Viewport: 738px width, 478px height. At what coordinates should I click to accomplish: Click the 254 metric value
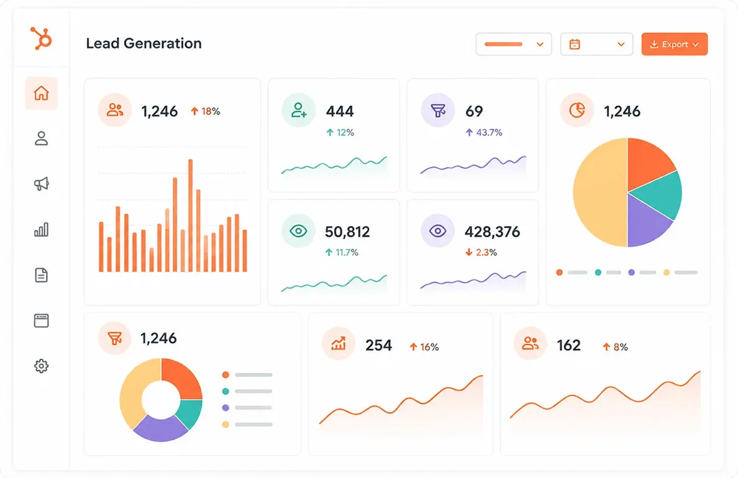coord(378,345)
